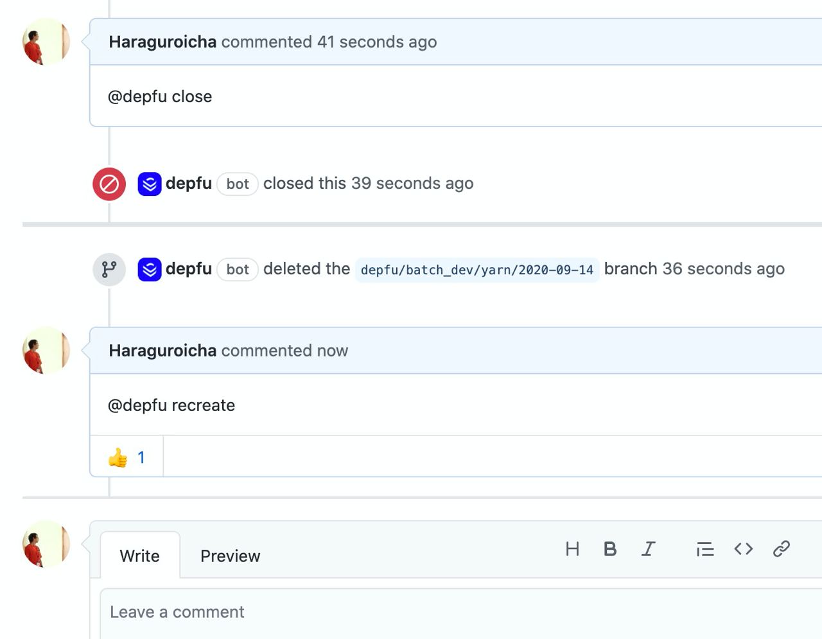Add a link via the chain icon

click(x=781, y=549)
